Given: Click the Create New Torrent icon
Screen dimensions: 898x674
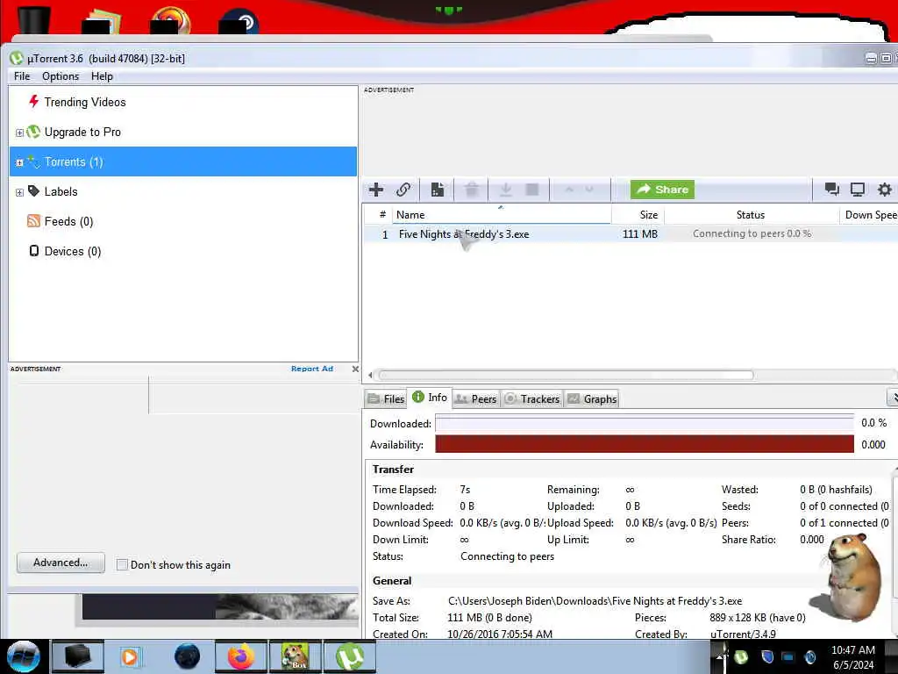Looking at the screenshot, I should click(x=438, y=190).
